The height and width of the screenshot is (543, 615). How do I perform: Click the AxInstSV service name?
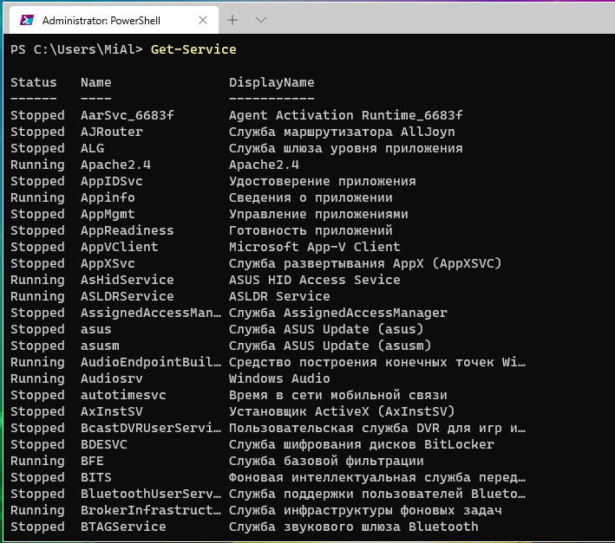(112, 411)
